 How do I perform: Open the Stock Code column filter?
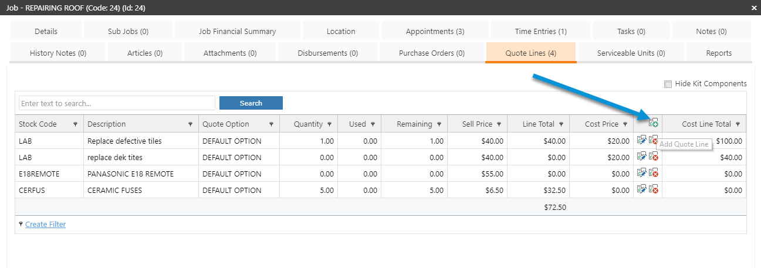point(75,124)
